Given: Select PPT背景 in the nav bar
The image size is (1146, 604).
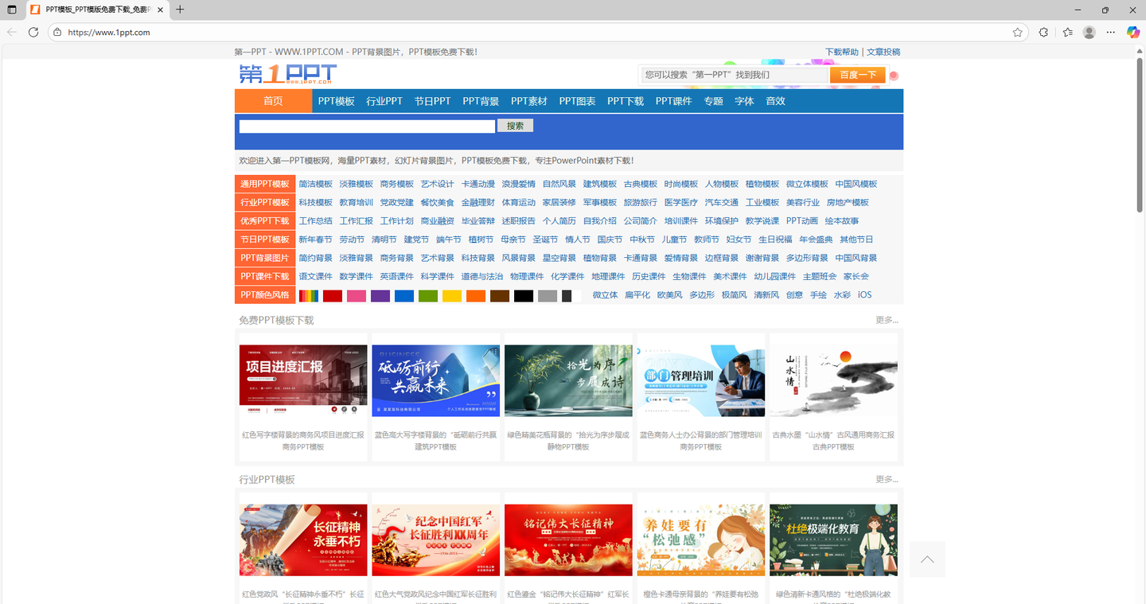Looking at the screenshot, I should (481, 101).
